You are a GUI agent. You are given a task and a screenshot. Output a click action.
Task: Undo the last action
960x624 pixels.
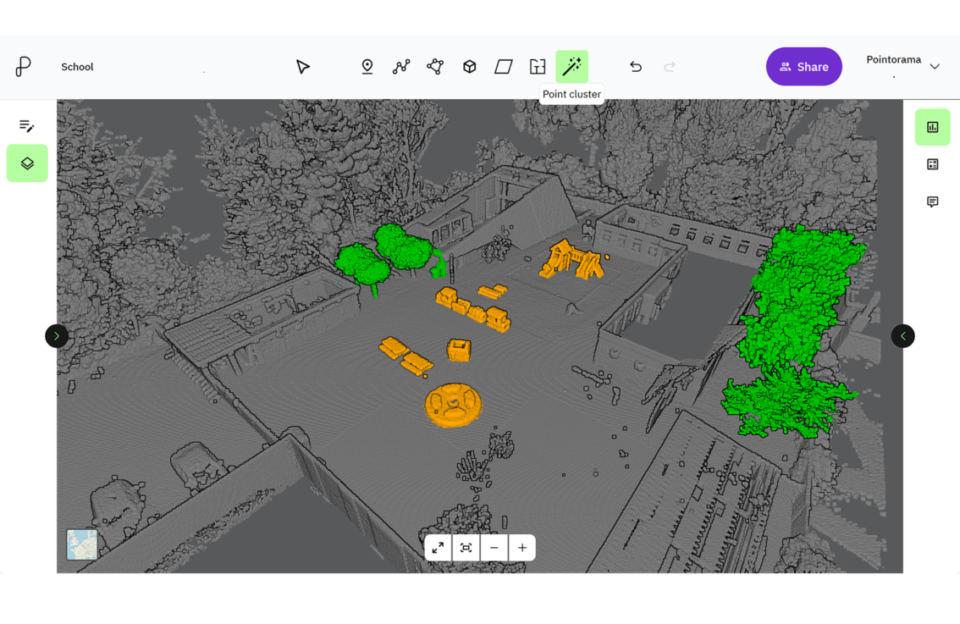(636, 67)
